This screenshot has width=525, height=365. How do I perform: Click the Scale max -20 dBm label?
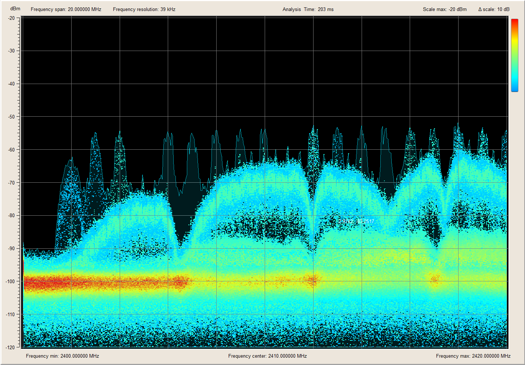click(x=444, y=10)
